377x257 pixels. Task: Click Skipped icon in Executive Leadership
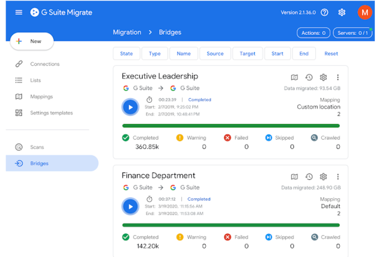point(269,137)
